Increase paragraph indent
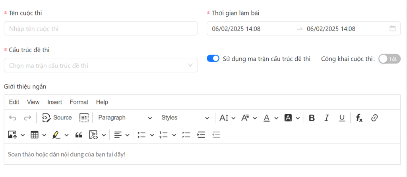The width and height of the screenshot is (407, 177). (x=201, y=135)
